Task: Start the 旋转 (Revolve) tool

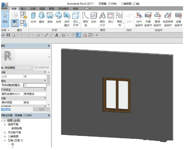Action: pyautogui.click(x=50, y=18)
